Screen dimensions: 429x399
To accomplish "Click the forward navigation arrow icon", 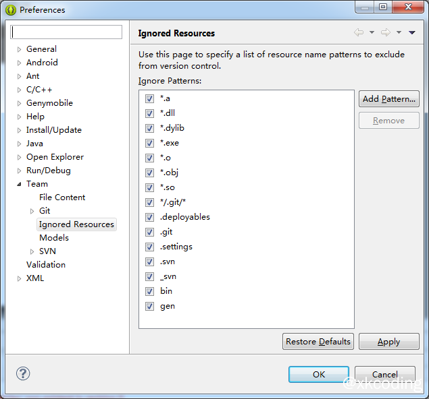I will (385, 32).
